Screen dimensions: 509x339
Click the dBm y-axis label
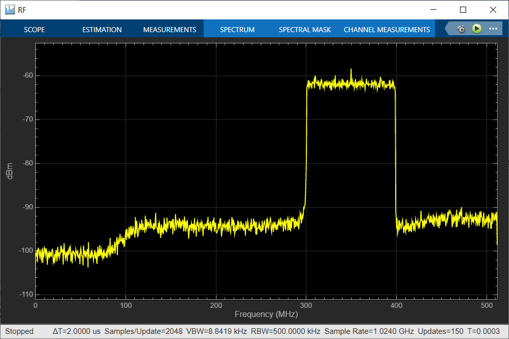coord(10,170)
